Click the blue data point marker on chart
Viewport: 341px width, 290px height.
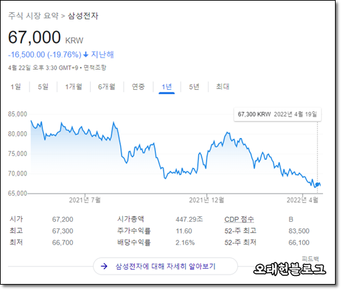click(318, 185)
